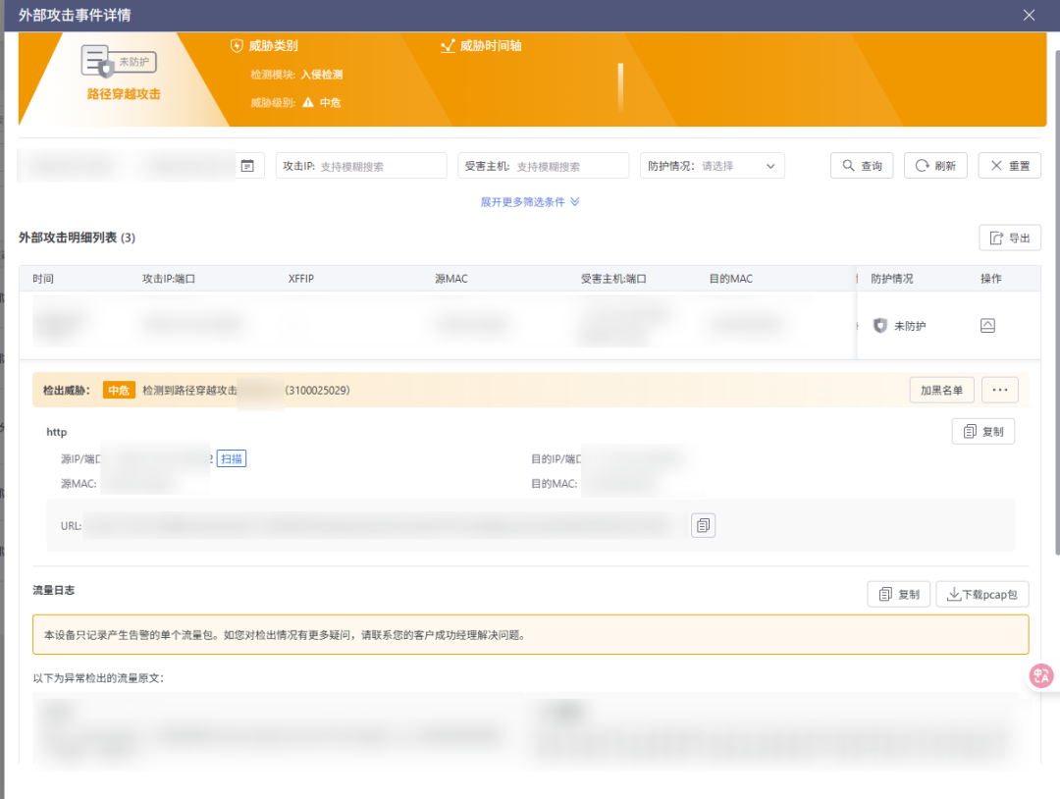This screenshot has height=799, width=1060.
Task: Click the 受害主机:端口 column header
Action: pyautogui.click(x=613, y=279)
